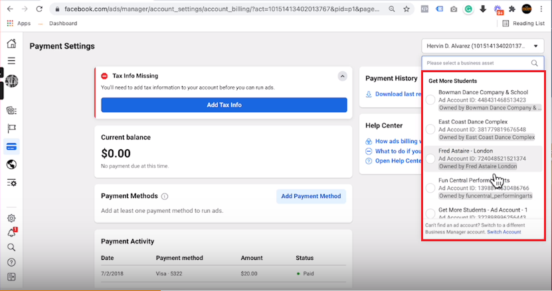Toggle the sidebar panel collapse icon
Viewport: 552px width, 291px height.
(11, 277)
